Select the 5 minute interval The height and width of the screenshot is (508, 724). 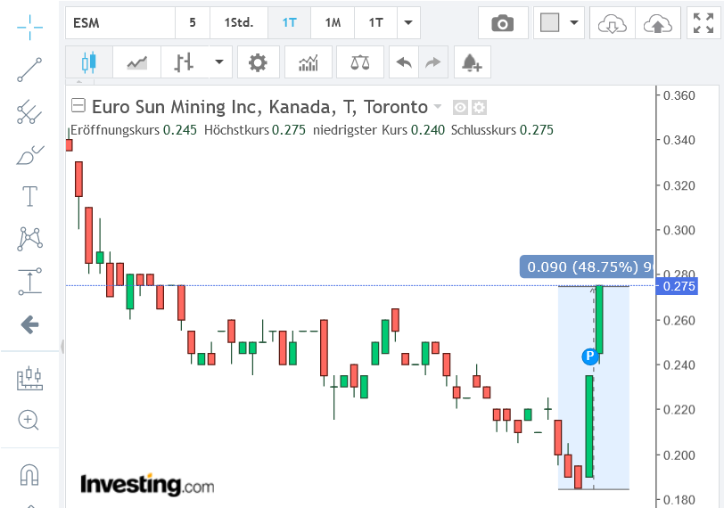(193, 22)
